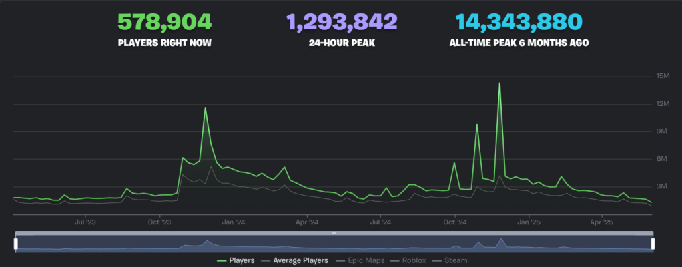Click the Jul '24 x-axis label

pos(380,222)
